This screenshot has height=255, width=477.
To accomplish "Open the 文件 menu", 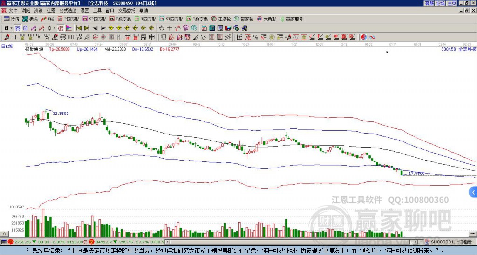I will coord(13,11).
